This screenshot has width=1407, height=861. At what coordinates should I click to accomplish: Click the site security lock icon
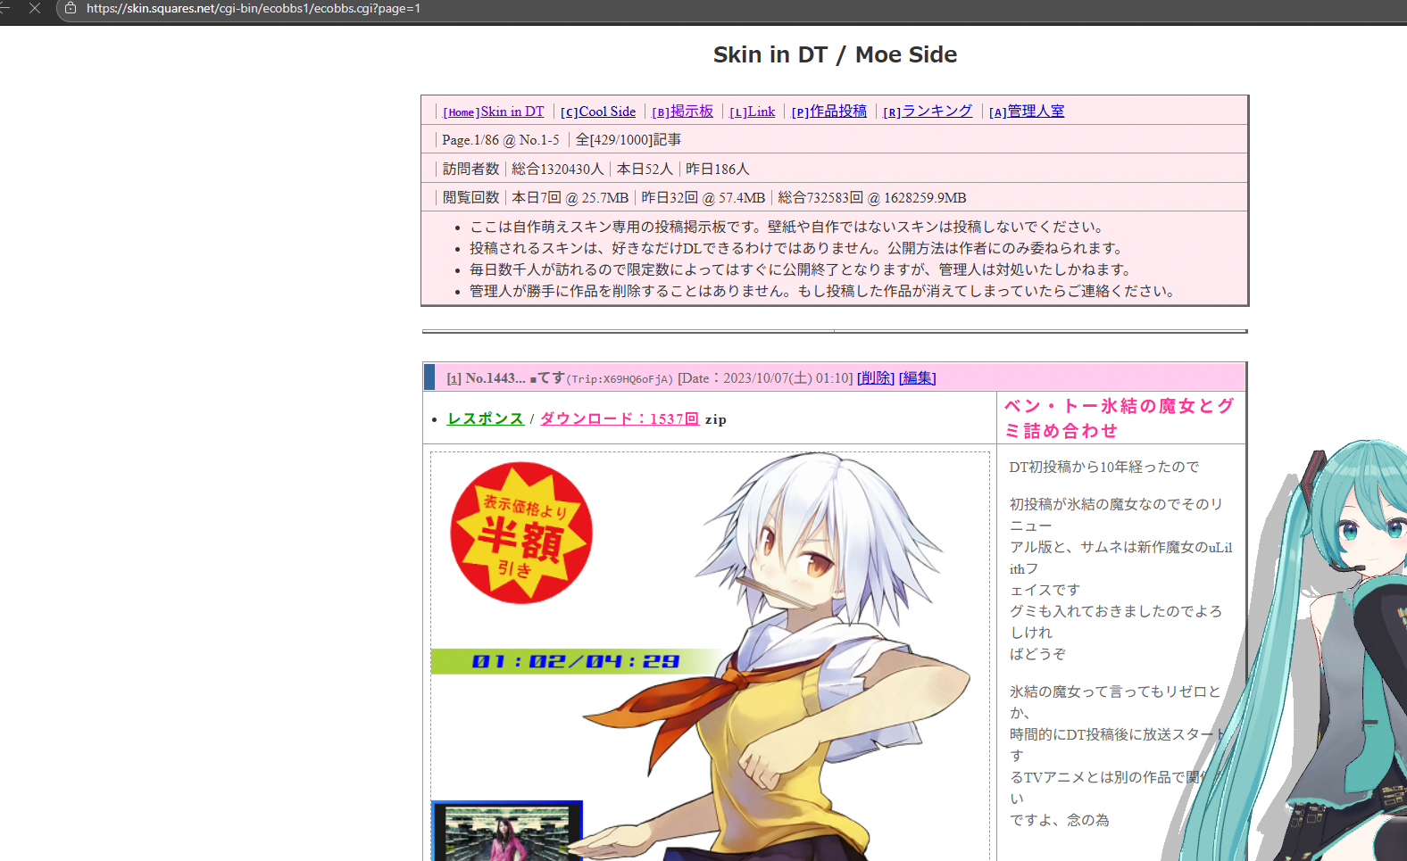[x=71, y=8]
